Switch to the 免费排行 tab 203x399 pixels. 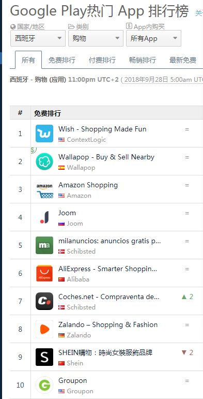(x=62, y=60)
